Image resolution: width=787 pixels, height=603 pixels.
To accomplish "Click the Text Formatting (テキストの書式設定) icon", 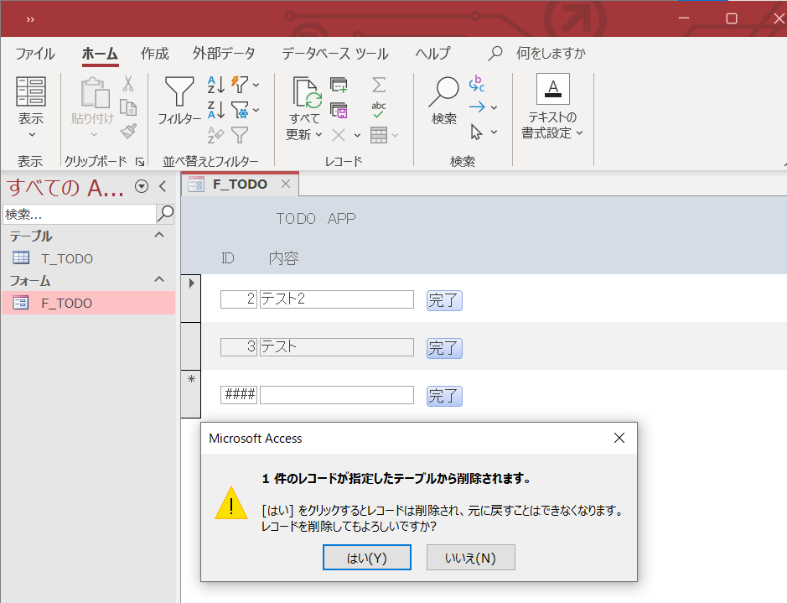I will click(552, 88).
